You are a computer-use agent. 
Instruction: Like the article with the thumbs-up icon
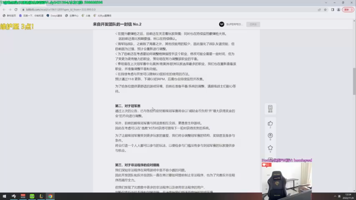[x=270, y=124]
